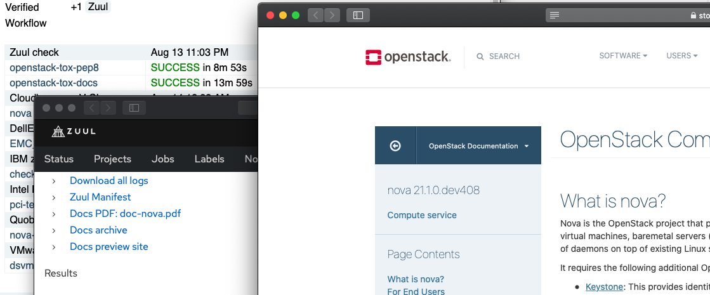Click the Results heading in Zuul
710x295 pixels.
[x=61, y=273]
